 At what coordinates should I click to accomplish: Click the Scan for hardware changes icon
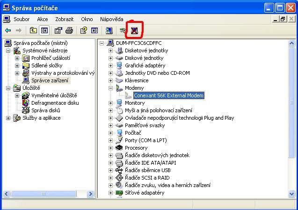click(109, 30)
